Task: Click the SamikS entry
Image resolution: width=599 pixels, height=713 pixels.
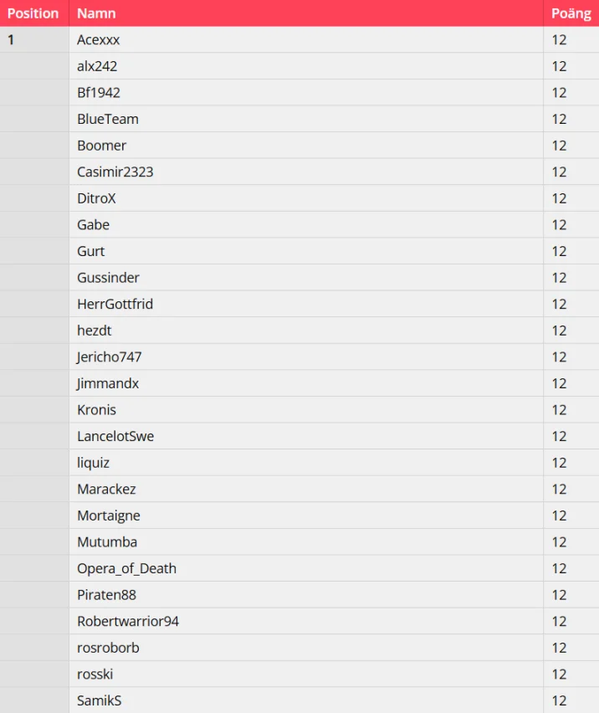Action: [100, 700]
